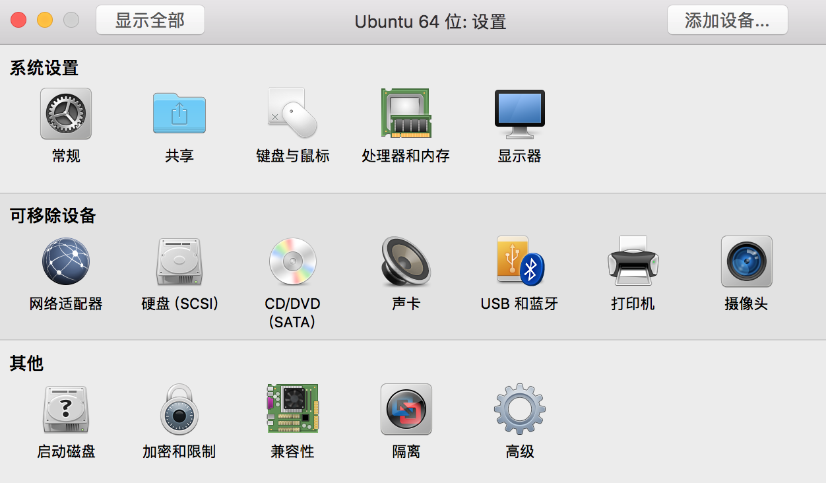Open the 摄像头 camera icon
Viewport: 826px width, 483px height.
(746, 261)
